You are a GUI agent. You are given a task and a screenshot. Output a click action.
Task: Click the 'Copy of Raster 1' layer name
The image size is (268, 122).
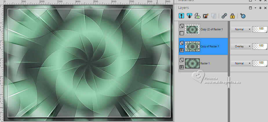point(209,46)
